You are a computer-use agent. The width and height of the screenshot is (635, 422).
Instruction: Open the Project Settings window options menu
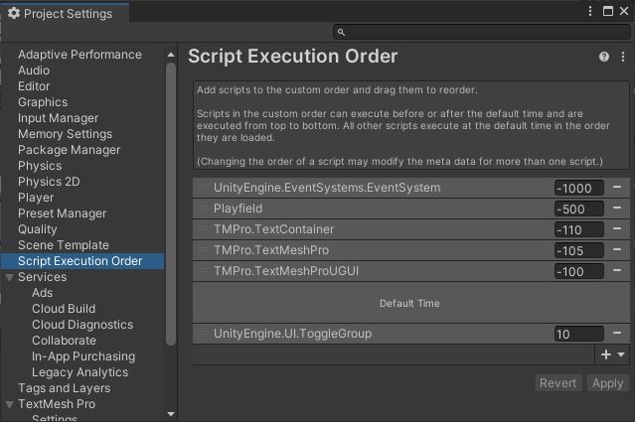click(590, 11)
